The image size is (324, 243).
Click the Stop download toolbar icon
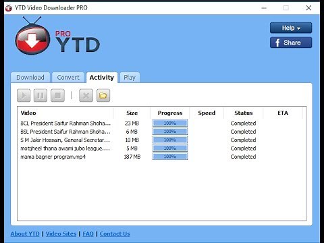(57, 95)
